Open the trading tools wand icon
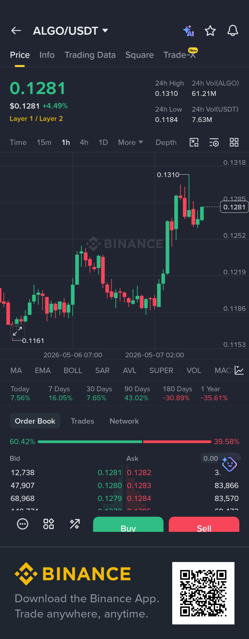 [x=75, y=524]
